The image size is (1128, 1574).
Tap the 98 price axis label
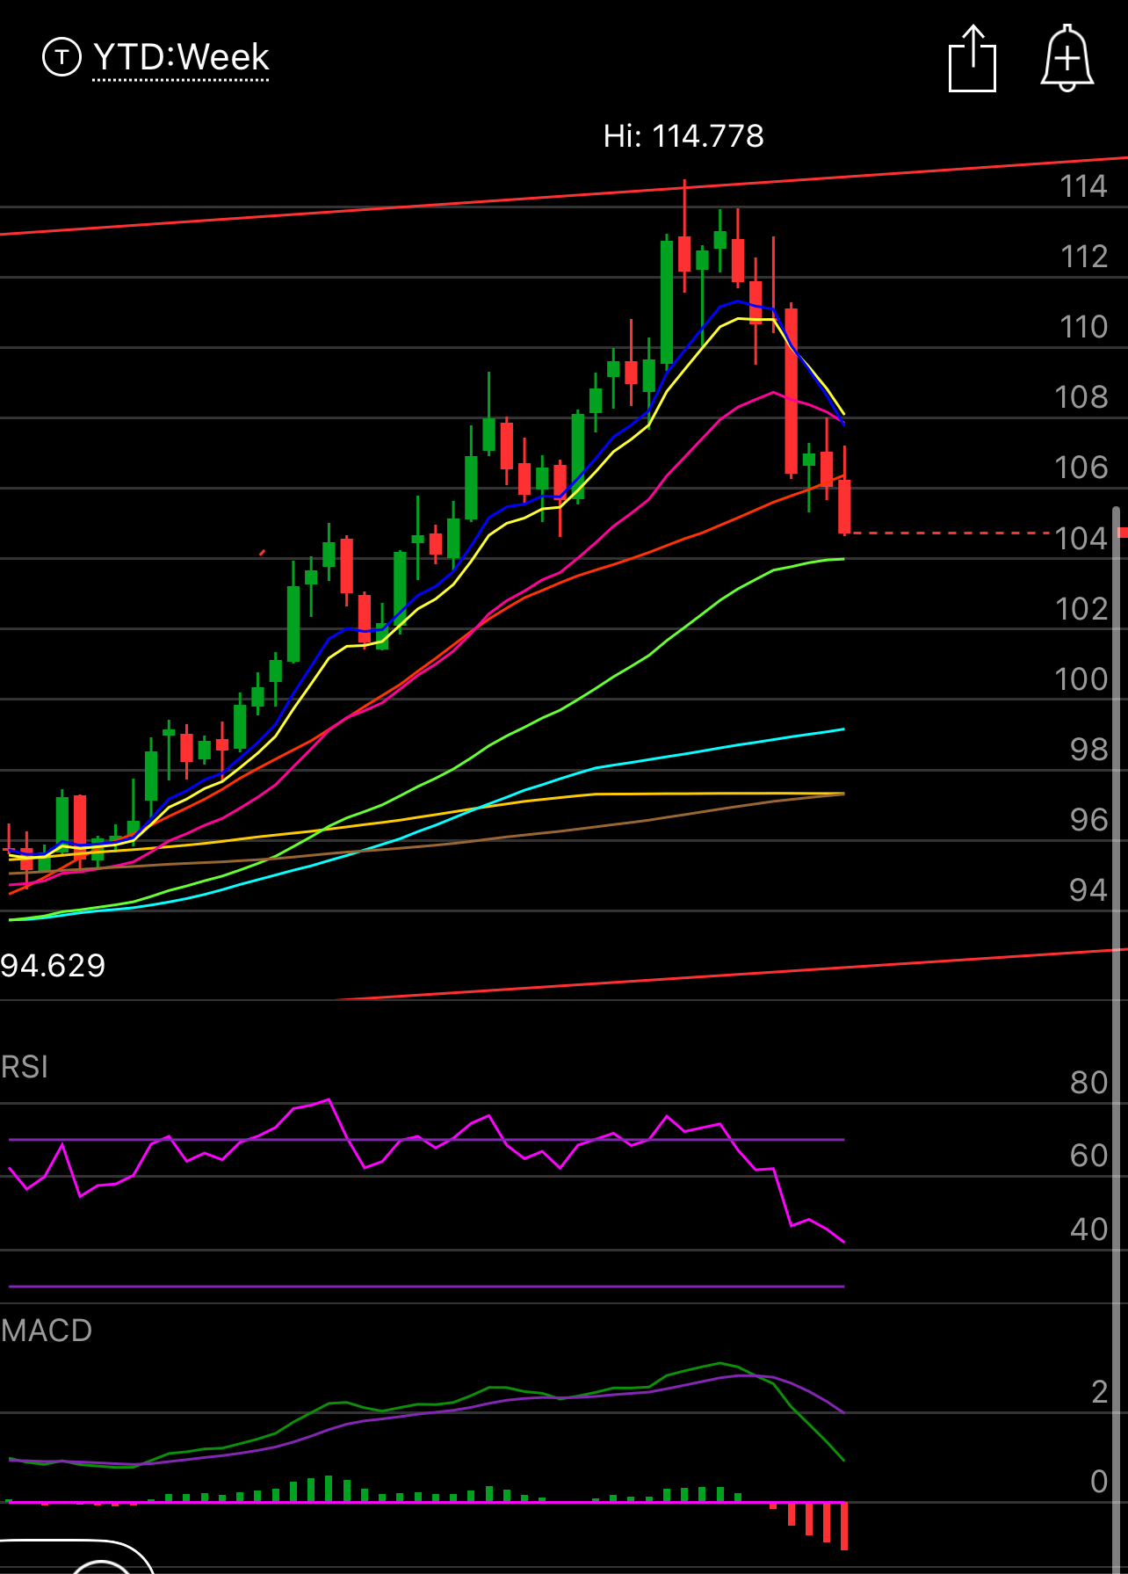tap(1088, 749)
